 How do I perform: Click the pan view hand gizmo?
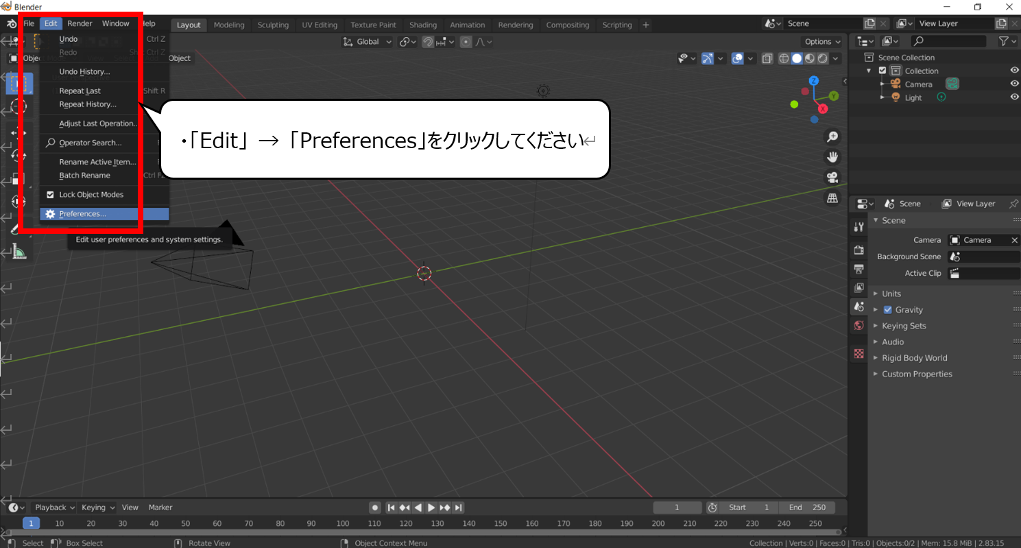[832, 157]
